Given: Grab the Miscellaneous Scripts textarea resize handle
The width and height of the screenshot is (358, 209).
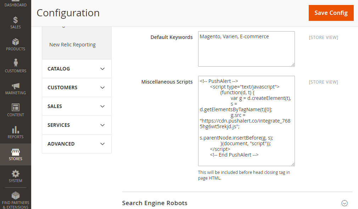Looking at the screenshot, I should [293, 164].
